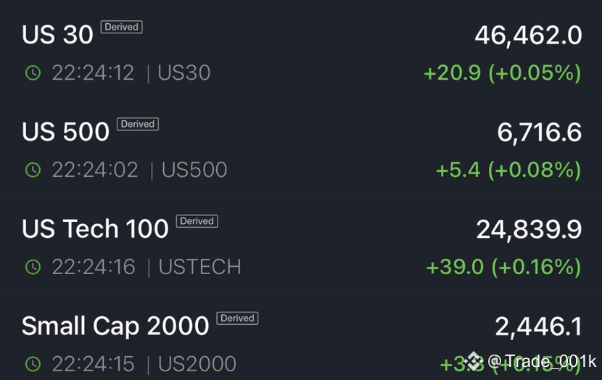602x380 pixels.
Task: Click the clock icon in Small Cap 2000 row
Action: pyautogui.click(x=33, y=364)
